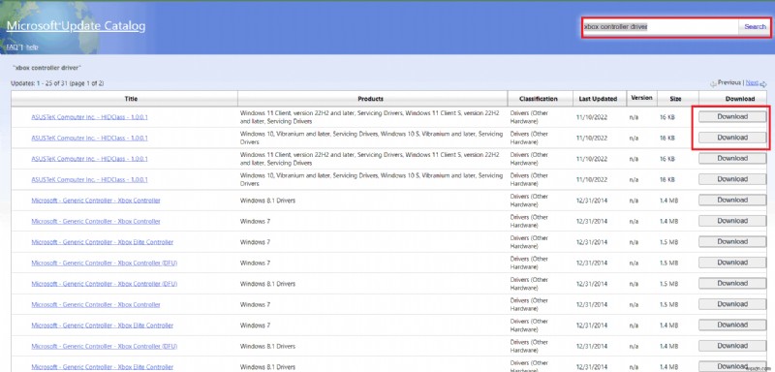Viewport: 775px width, 372px height.
Task: Click "Windows 7" in the Xbox Controller (DFU) row
Action: [x=255, y=263]
